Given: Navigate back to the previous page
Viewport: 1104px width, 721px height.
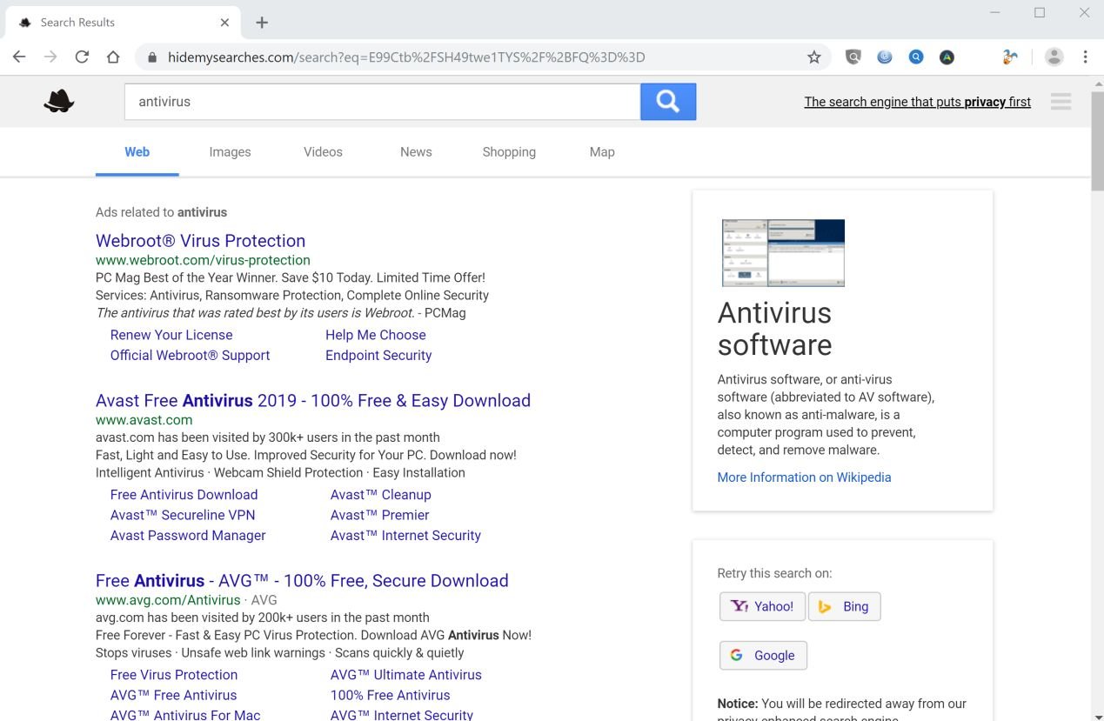Looking at the screenshot, I should pyautogui.click(x=19, y=57).
